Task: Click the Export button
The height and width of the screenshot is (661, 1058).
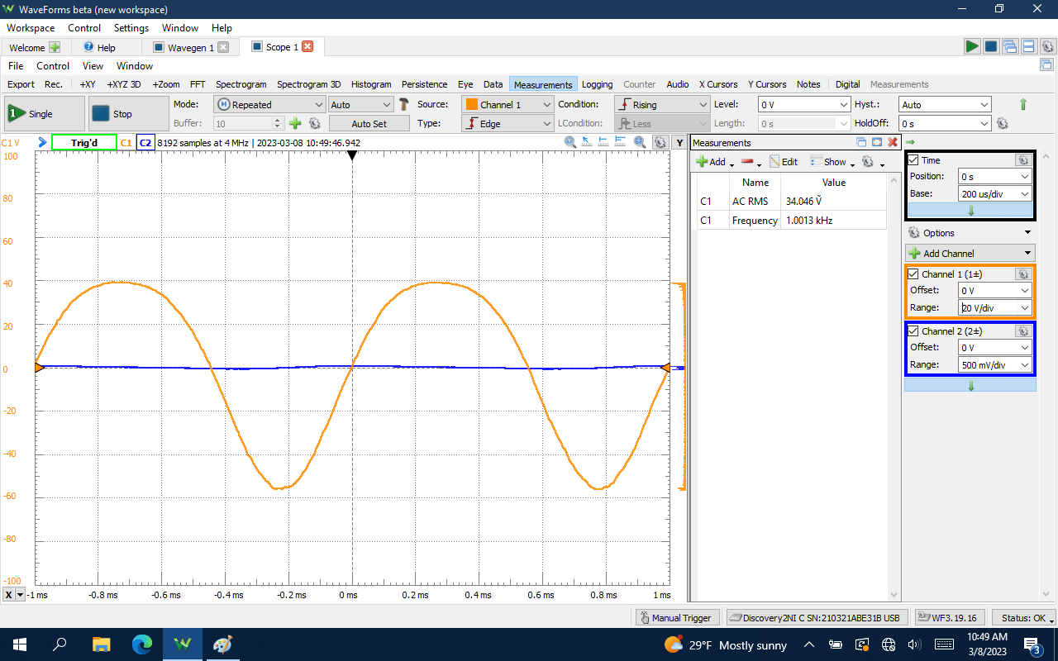Action: [21, 84]
